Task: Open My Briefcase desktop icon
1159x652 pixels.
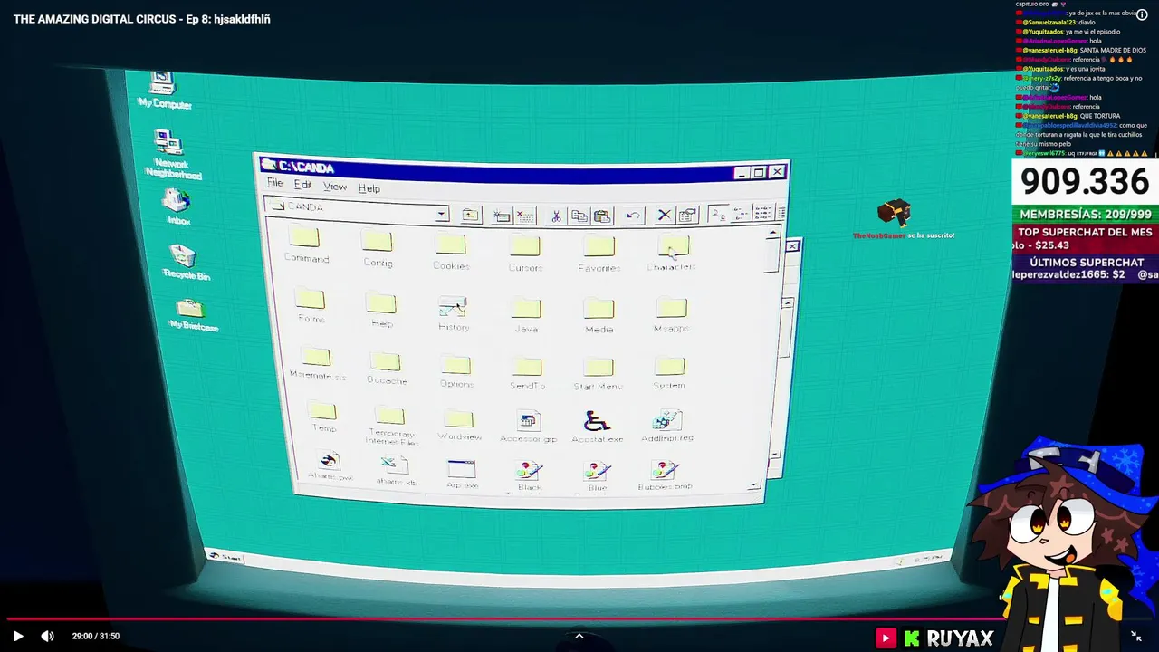Action: 192,314
